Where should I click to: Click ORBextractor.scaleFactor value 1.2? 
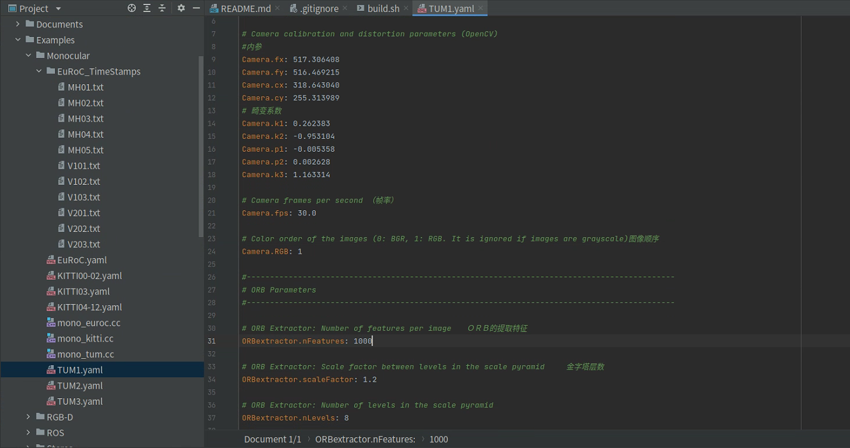point(369,379)
